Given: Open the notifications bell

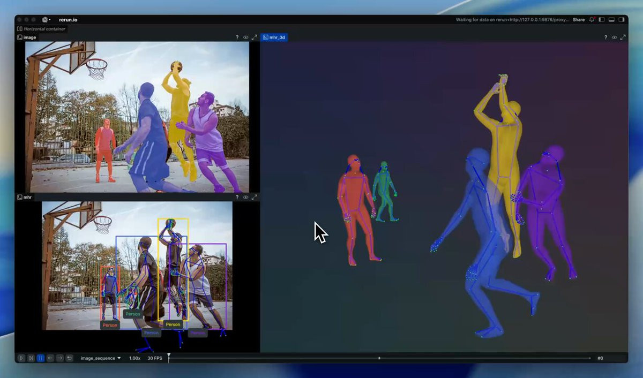Looking at the screenshot, I should [592, 20].
